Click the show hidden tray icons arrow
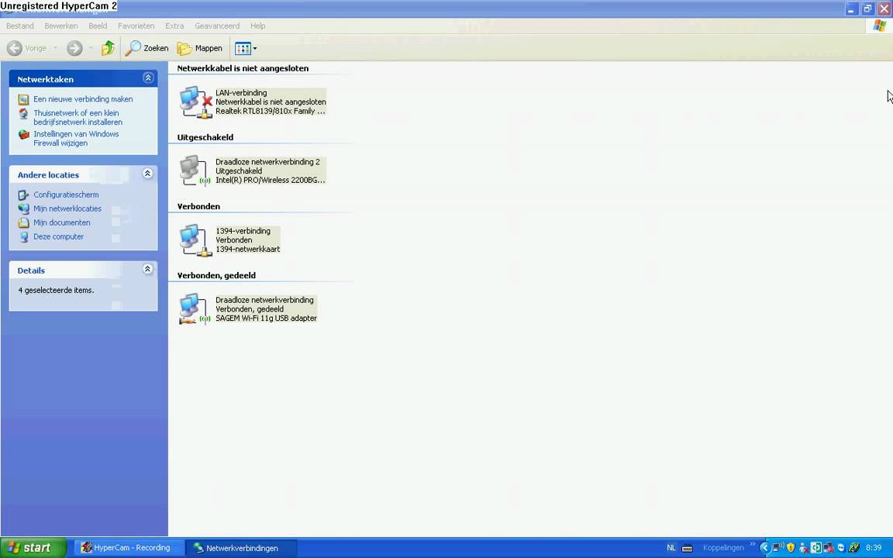Screen dimensions: 893x558 click(765, 548)
